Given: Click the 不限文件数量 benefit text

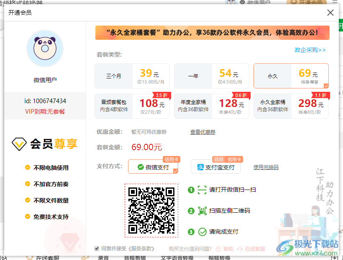Looking at the screenshot, I should tap(51, 200).
